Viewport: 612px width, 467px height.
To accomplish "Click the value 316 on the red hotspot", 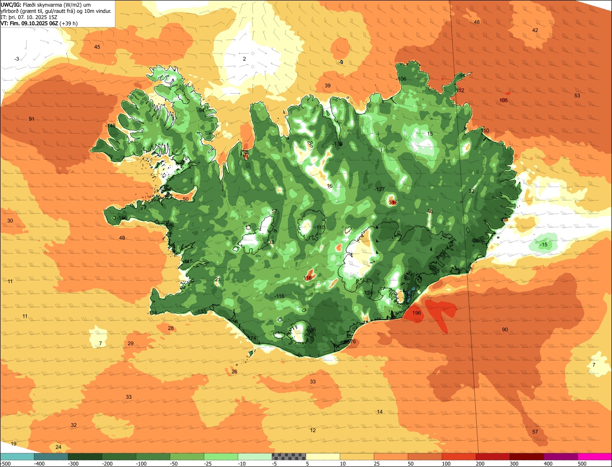I will pyautogui.click(x=393, y=202).
